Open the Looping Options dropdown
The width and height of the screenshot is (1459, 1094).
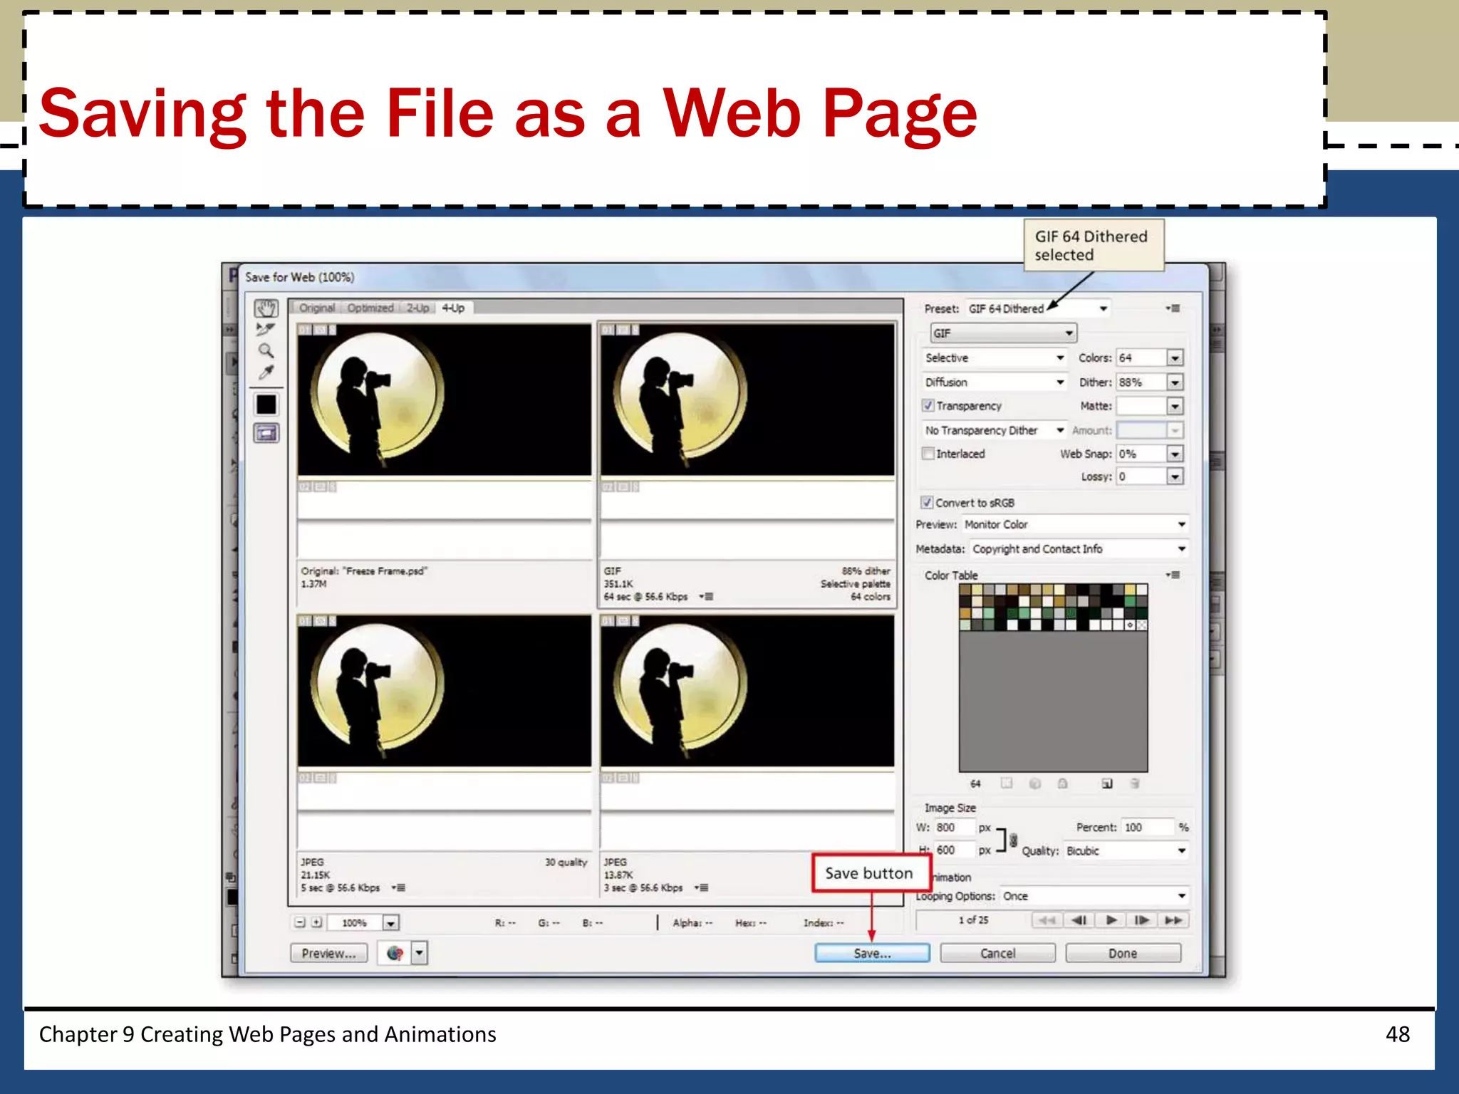pyautogui.click(x=1094, y=896)
